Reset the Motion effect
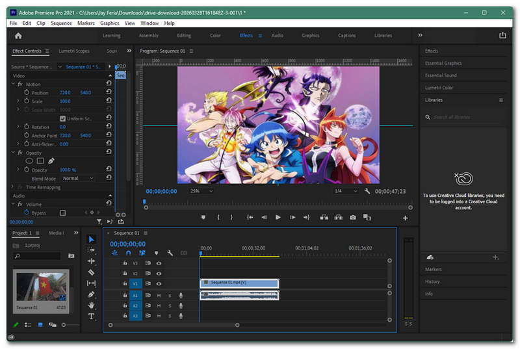Image resolution: width=520 pixels, height=349 pixels. click(x=109, y=83)
